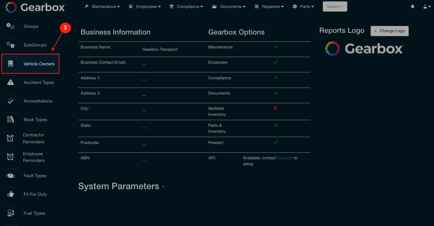Image resolution: width=434 pixels, height=226 pixels.
Task: Open the Fuel Types pump icon
Action: (11, 213)
